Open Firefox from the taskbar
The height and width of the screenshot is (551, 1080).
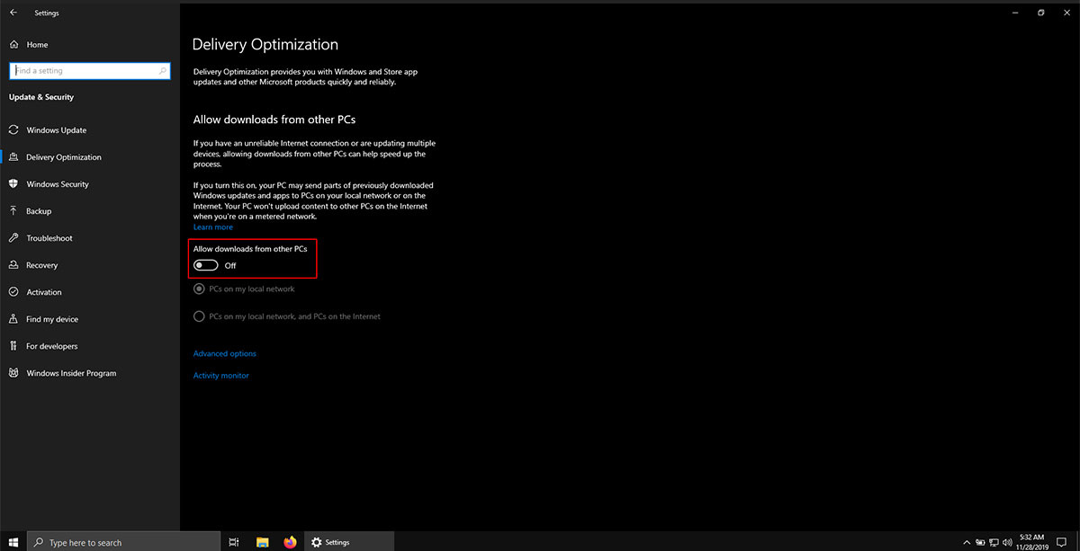pyautogui.click(x=290, y=542)
